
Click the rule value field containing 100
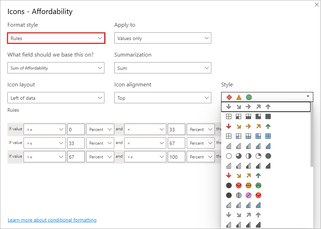(176, 157)
